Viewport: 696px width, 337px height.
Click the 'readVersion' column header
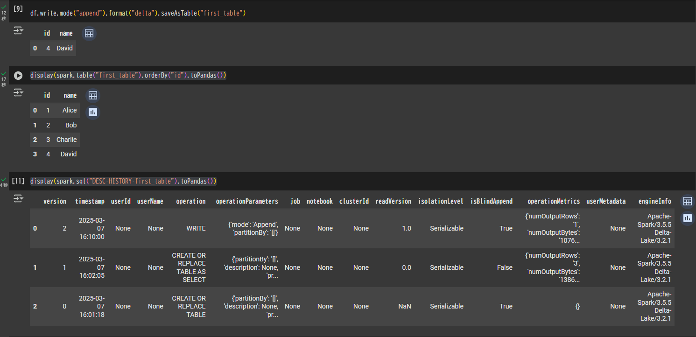[393, 202]
